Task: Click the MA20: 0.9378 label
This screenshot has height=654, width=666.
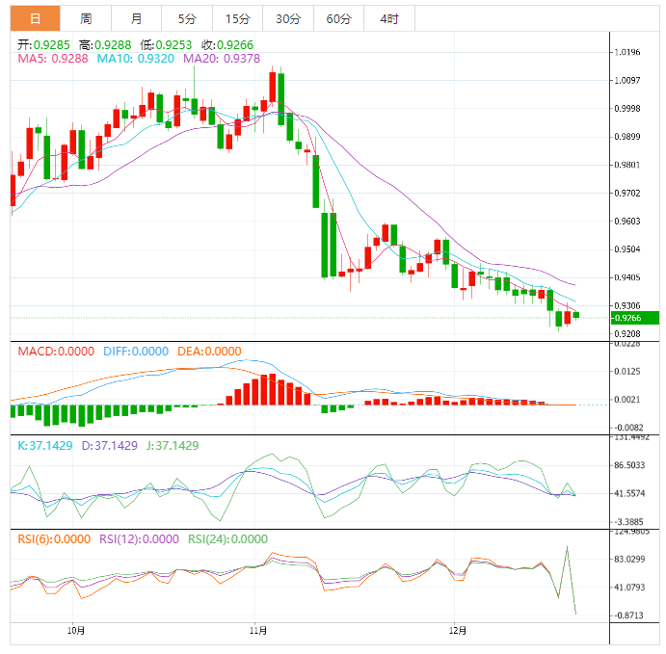Action: tap(222, 59)
